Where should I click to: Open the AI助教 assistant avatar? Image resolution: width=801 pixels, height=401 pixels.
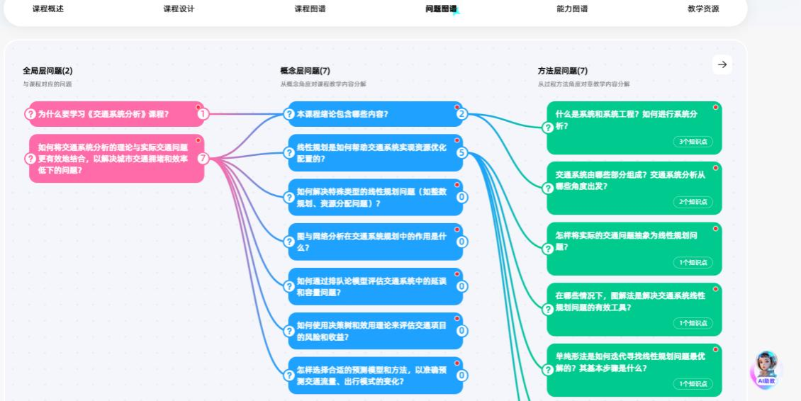pyautogui.click(x=766, y=368)
